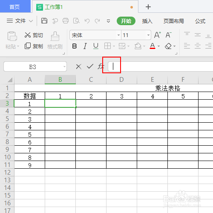Viewport: 213px width, 213px height.
Task: Click the select-all corner triangle
Action: pos(10,80)
